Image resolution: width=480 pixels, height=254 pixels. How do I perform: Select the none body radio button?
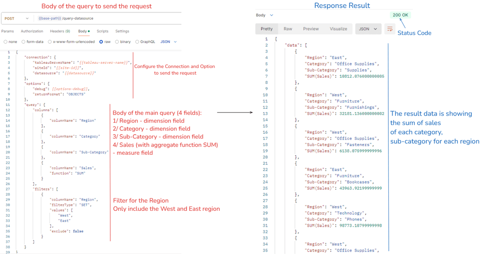tap(5, 42)
